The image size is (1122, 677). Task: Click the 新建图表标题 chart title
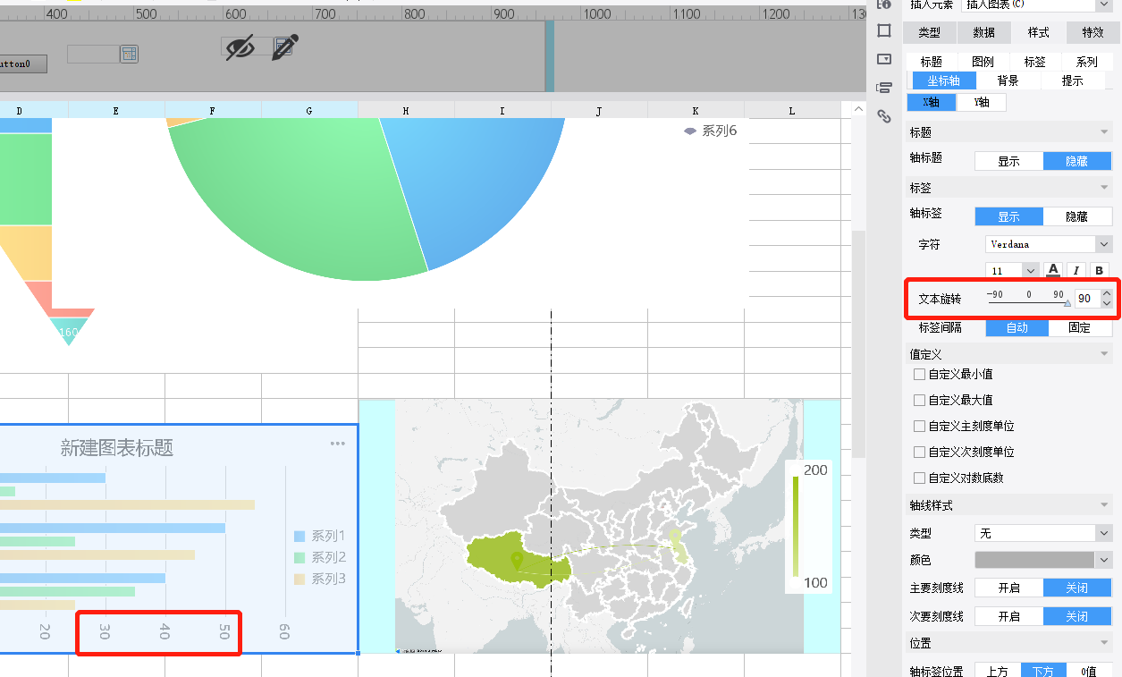(117, 448)
